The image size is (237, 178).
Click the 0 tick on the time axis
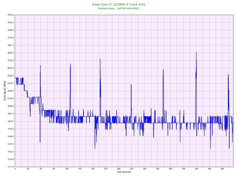[15, 169]
